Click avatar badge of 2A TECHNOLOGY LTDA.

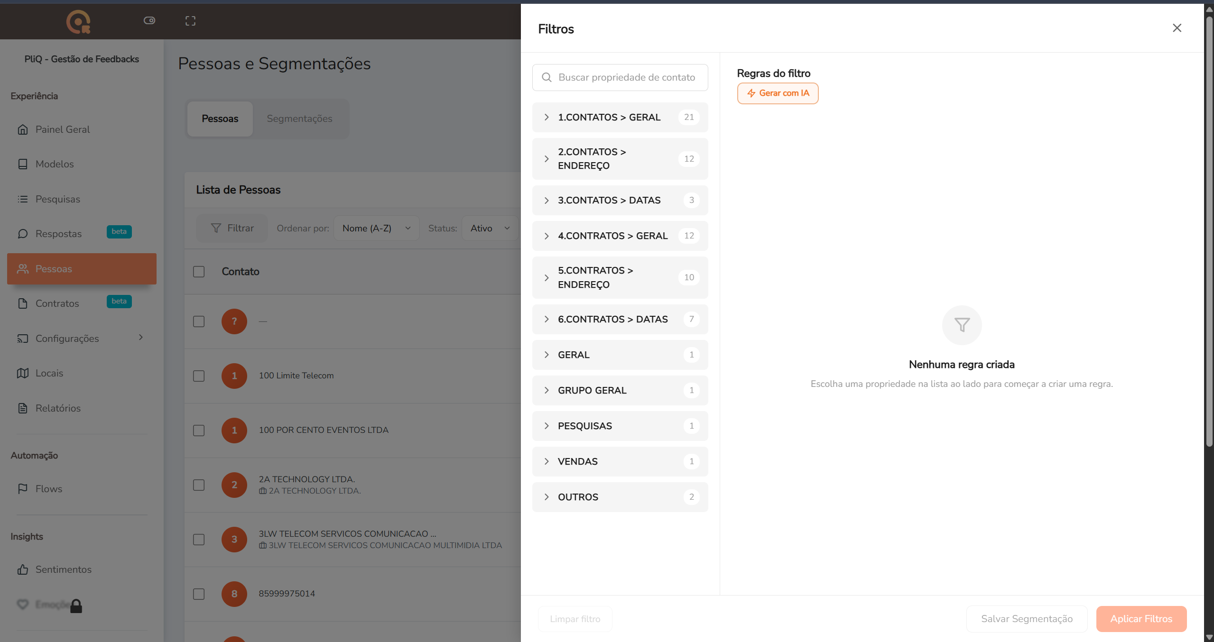point(234,485)
